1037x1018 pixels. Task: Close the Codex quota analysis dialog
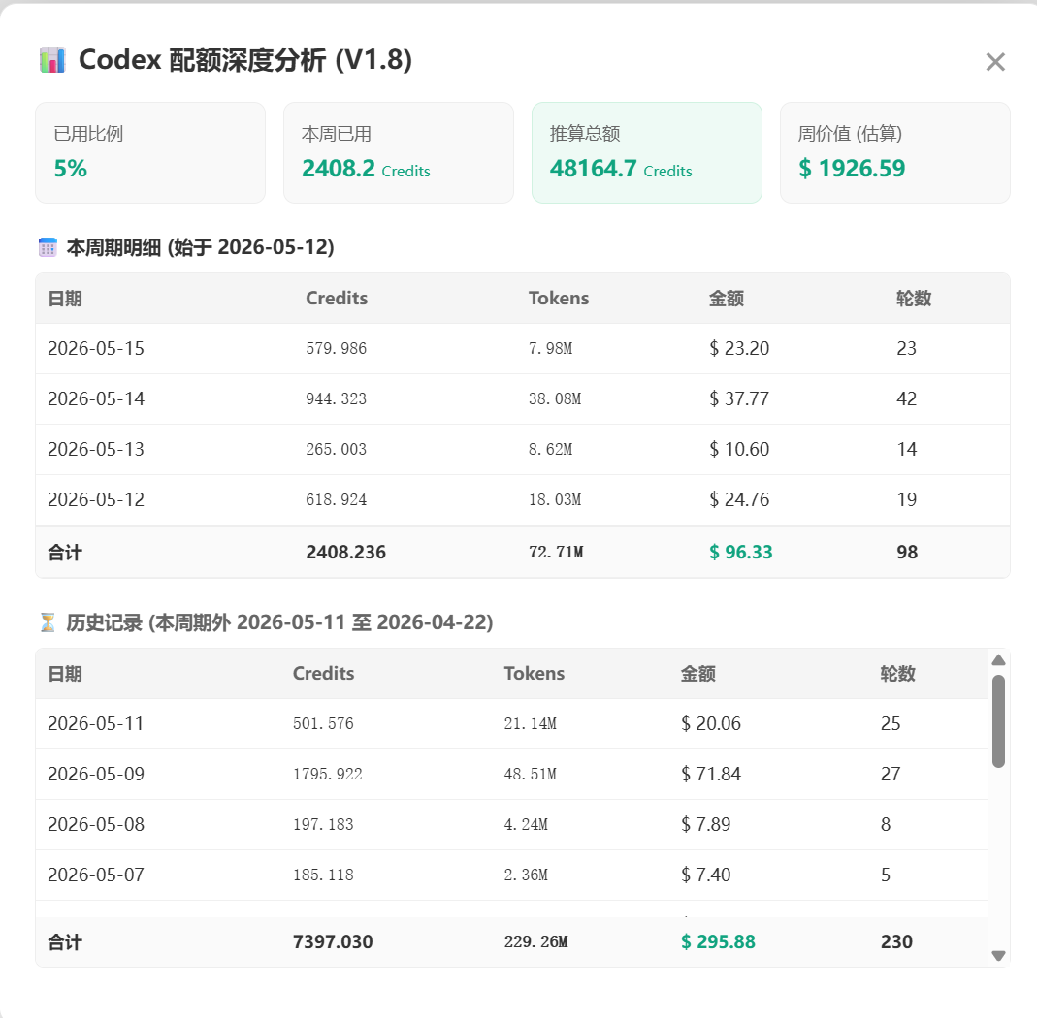click(x=994, y=61)
